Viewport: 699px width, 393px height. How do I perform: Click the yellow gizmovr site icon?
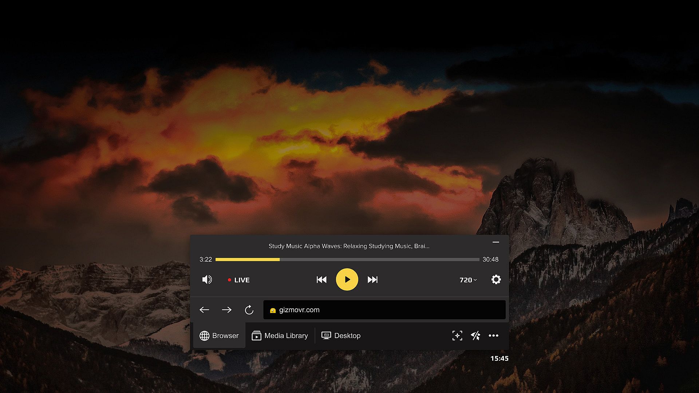coord(273,310)
